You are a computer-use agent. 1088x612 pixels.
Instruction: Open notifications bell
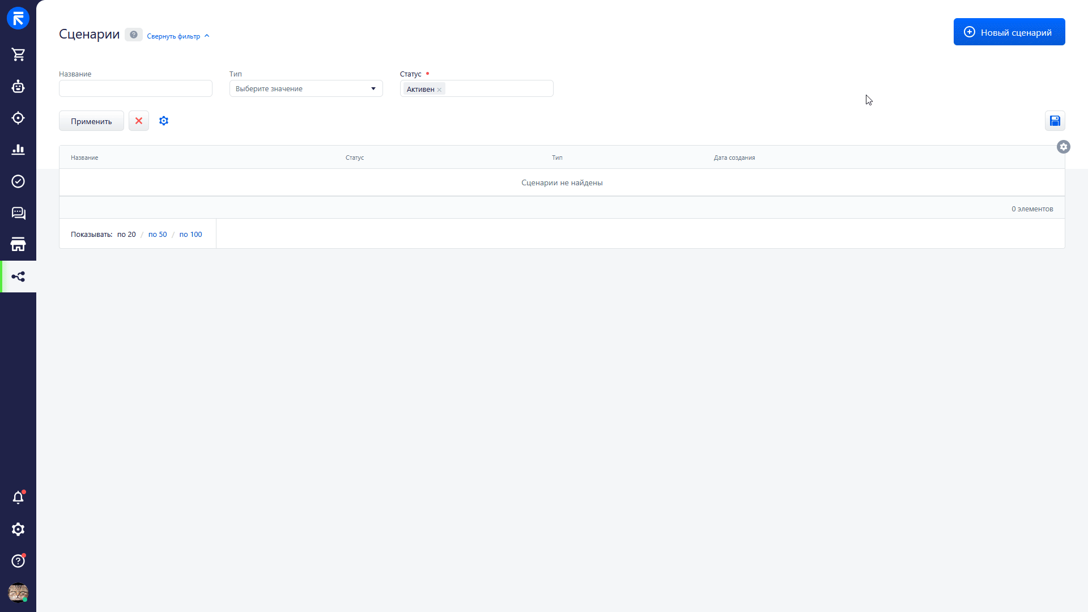[x=18, y=498]
